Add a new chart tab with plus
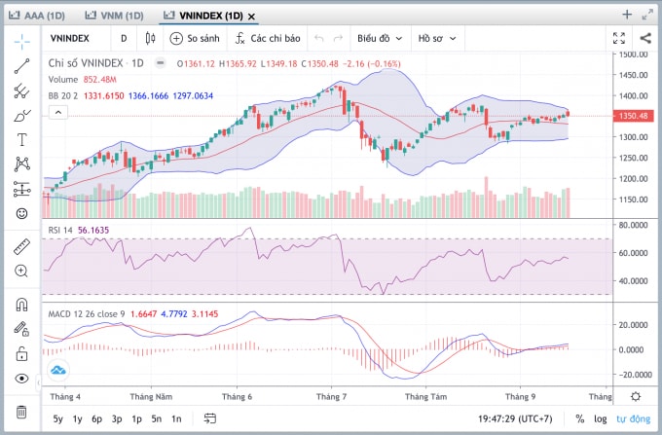Image resolution: width=662 pixels, height=435 pixels. pos(627,15)
